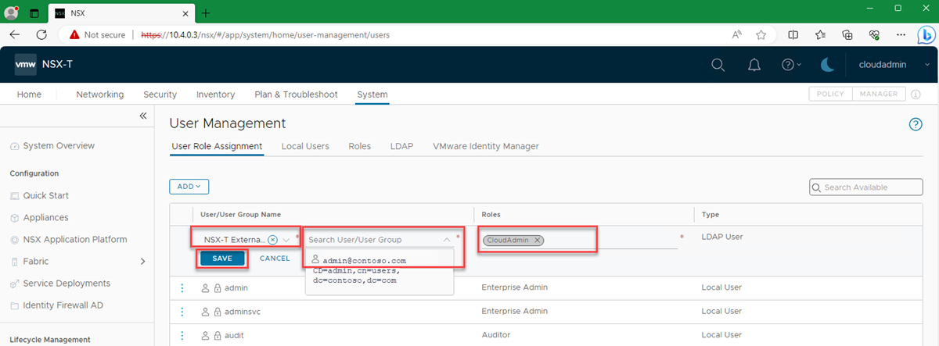Reload the page in browser

pos(41,34)
